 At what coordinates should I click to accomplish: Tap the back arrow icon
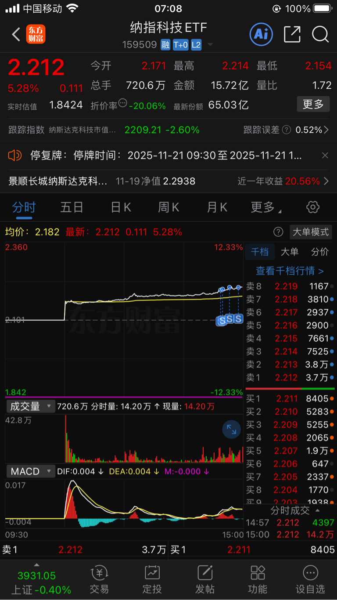16,34
